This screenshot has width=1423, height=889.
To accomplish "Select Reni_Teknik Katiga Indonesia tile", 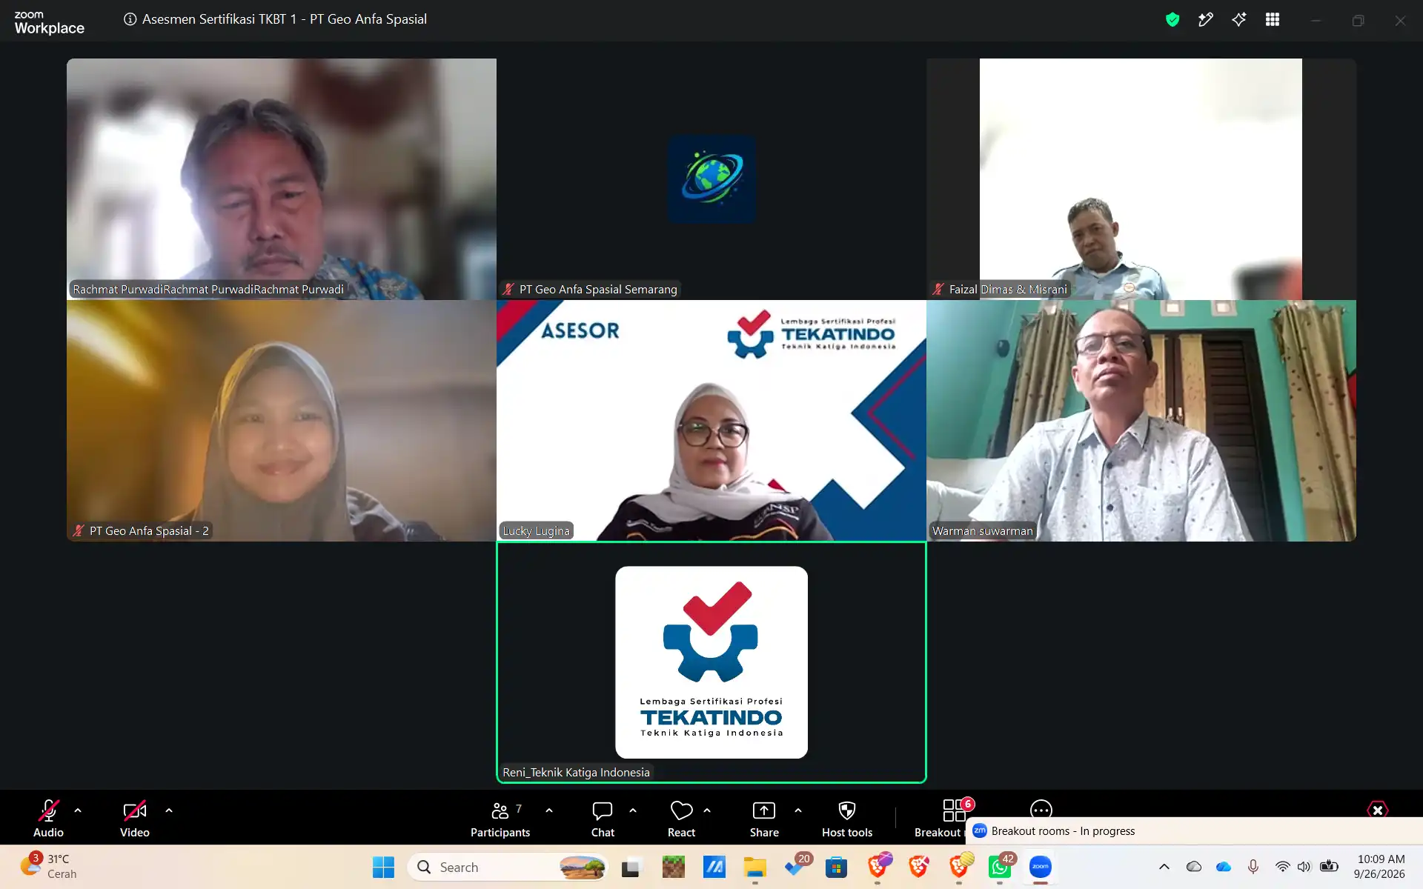I will pos(711,662).
